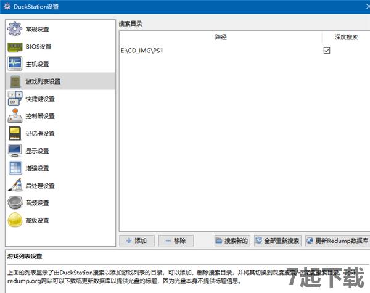Viewport: 370px width, 293px height.
Task: Click the paintbrush icon for 后处理设置
Action: [15, 185]
